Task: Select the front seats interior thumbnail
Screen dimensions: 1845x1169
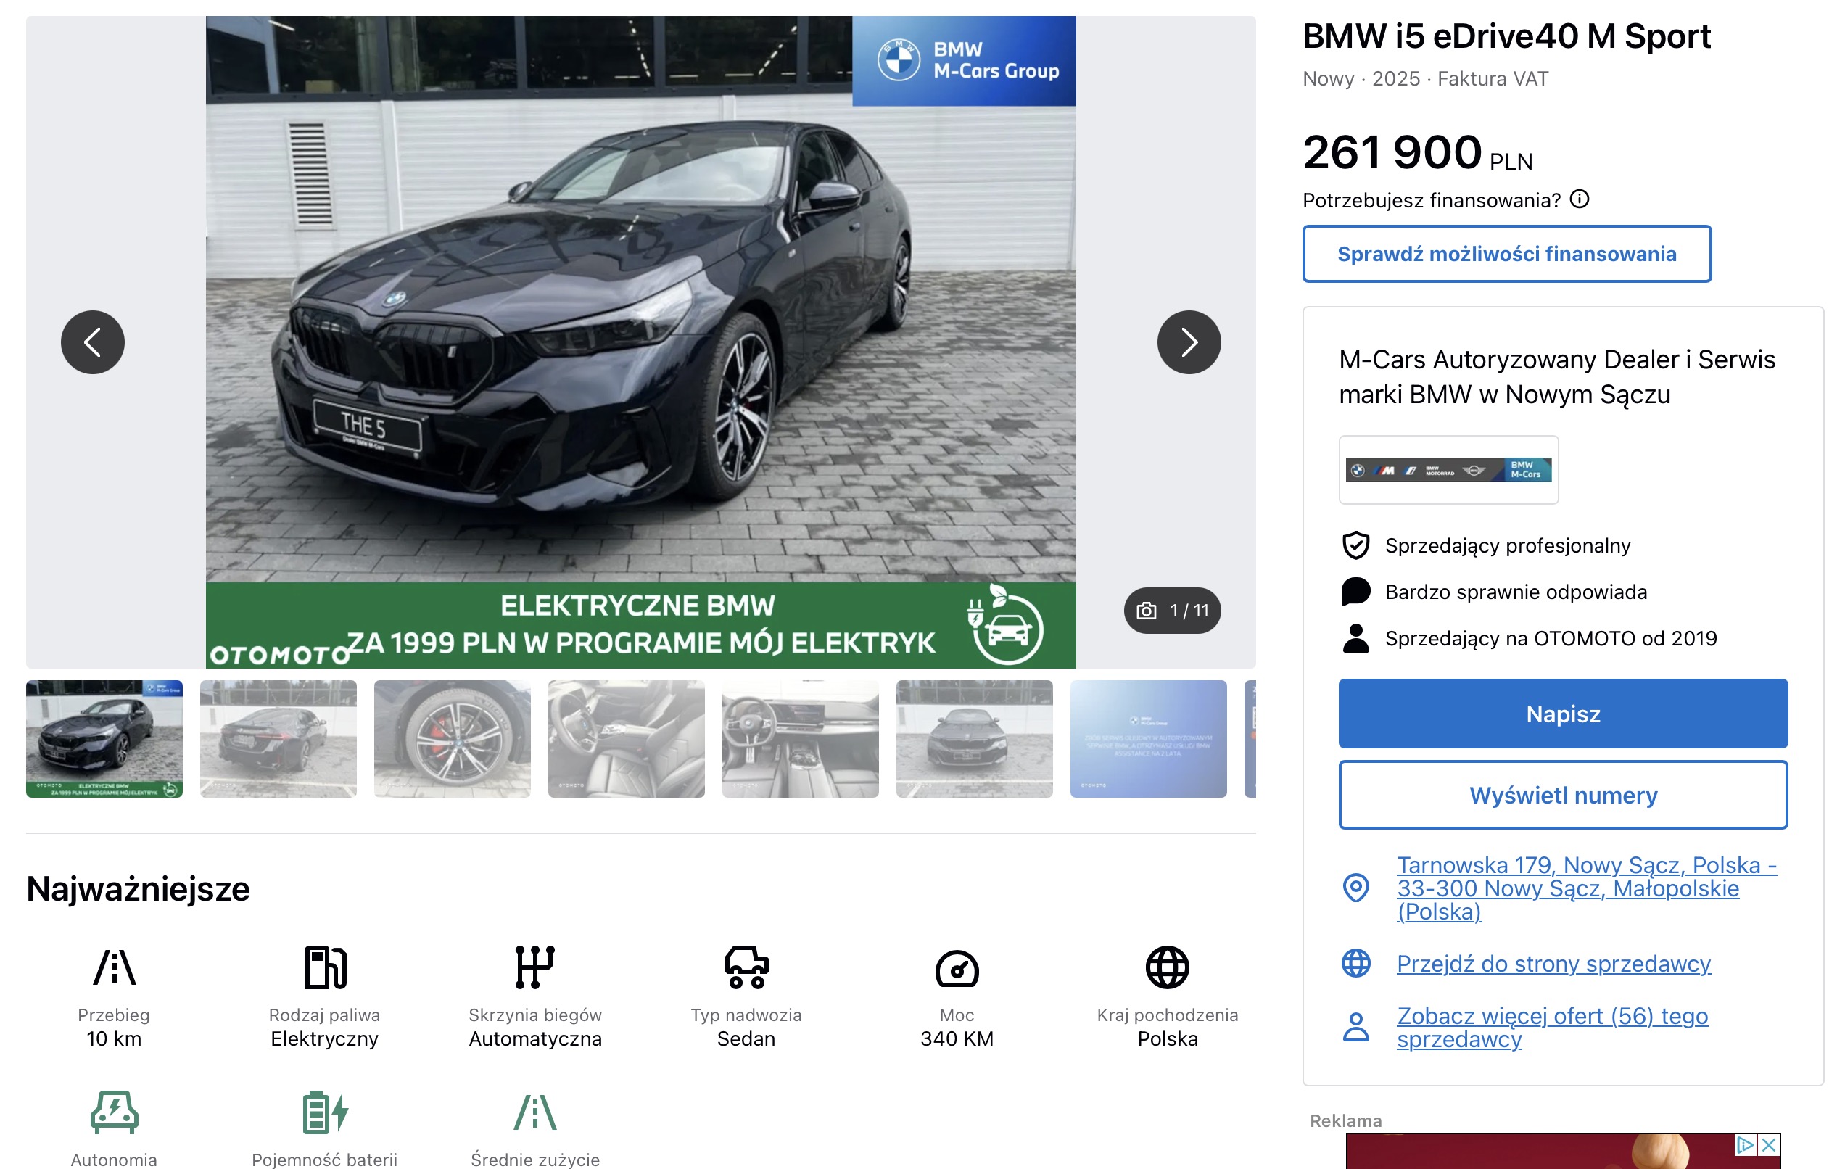Action: tap(626, 738)
